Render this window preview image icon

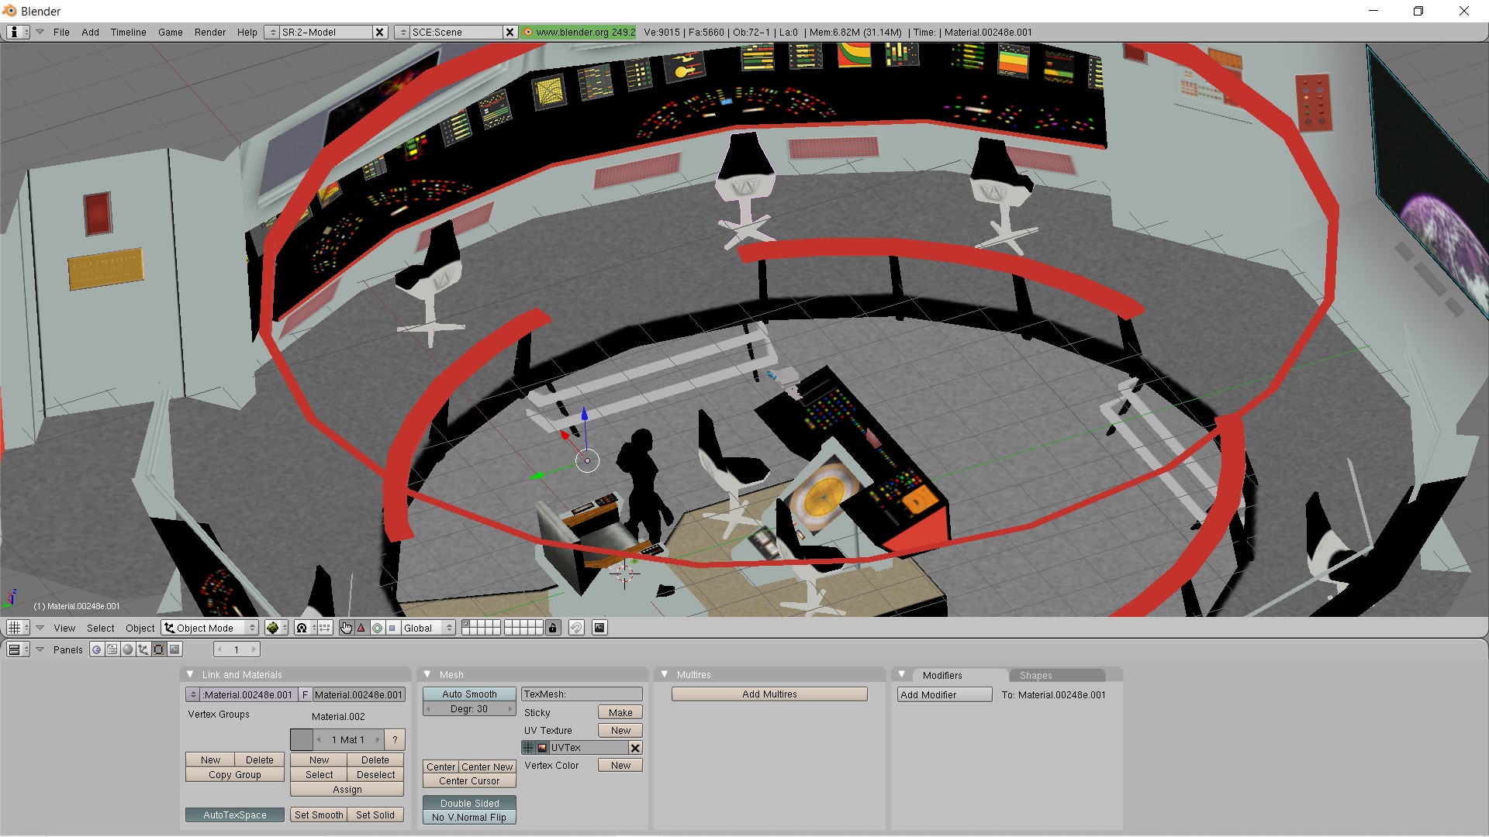[x=599, y=628]
